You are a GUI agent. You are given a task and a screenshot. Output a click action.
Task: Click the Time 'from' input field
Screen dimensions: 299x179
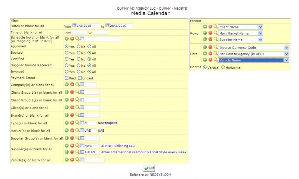(x=80, y=32)
